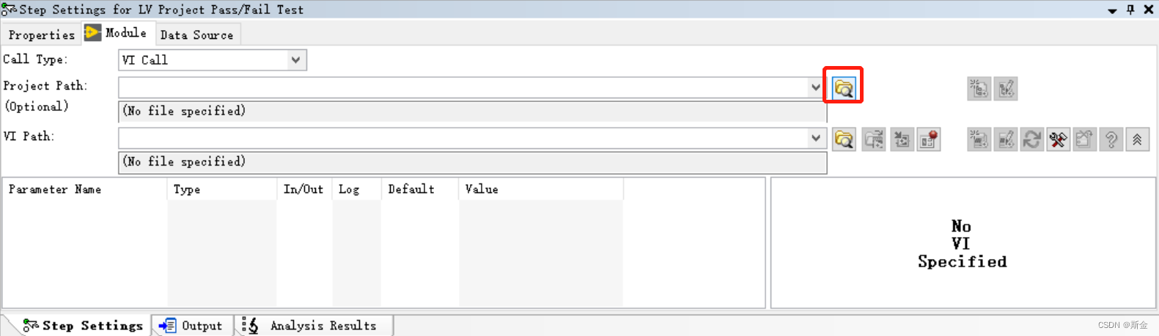Click the Value column header
The image size is (1159, 336).
541,189
